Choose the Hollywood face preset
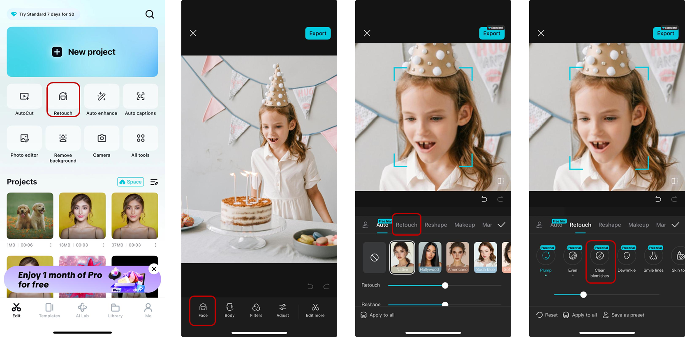This screenshot has width=685, height=337. 430,257
